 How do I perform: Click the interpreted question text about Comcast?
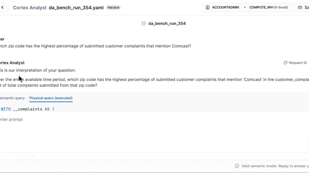(154, 82)
